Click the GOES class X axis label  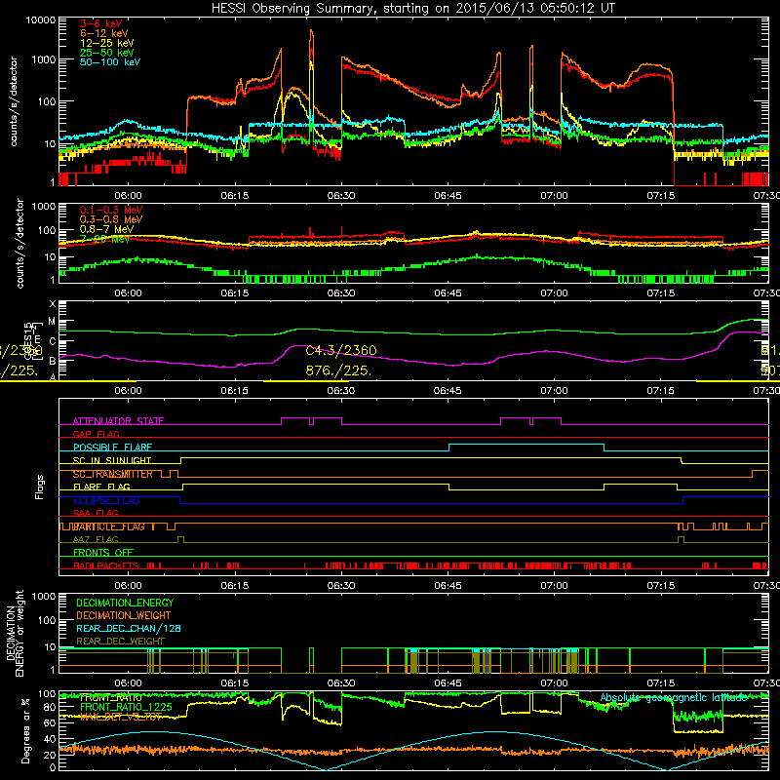53,304
